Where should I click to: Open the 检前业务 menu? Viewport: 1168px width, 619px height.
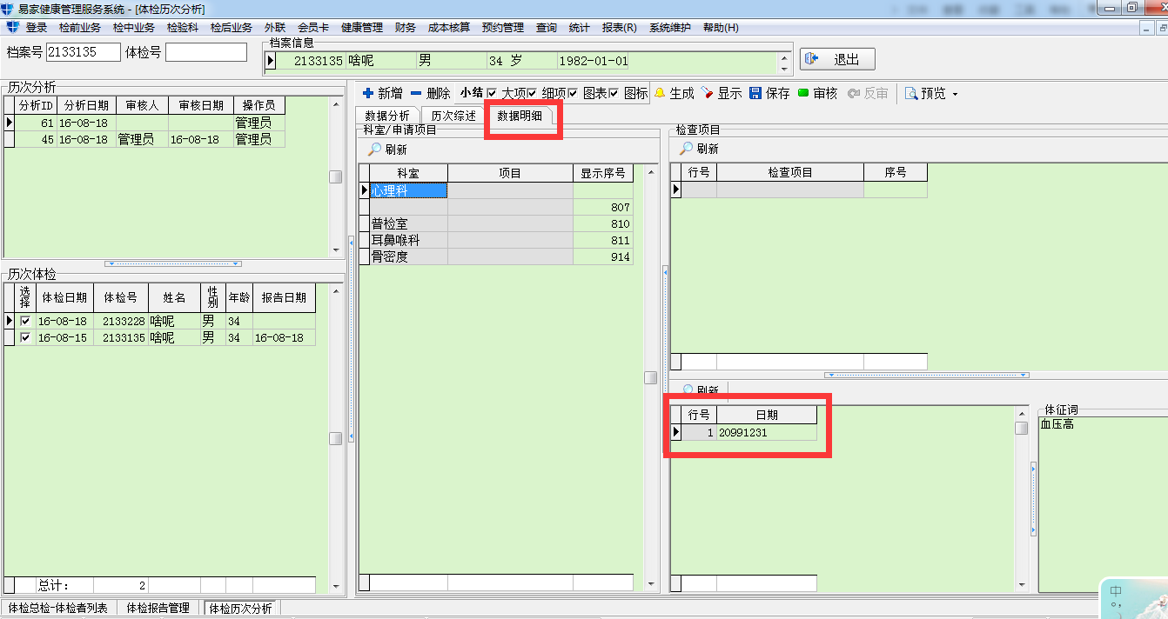point(80,28)
